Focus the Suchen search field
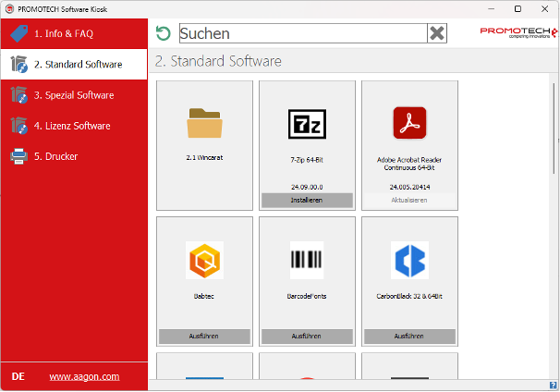560x392 pixels. [303, 33]
